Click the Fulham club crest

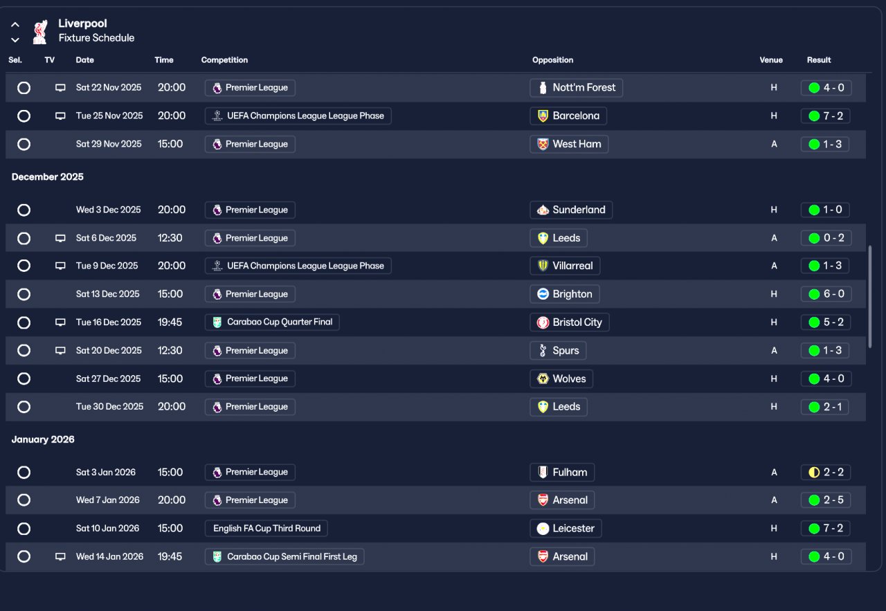point(543,473)
